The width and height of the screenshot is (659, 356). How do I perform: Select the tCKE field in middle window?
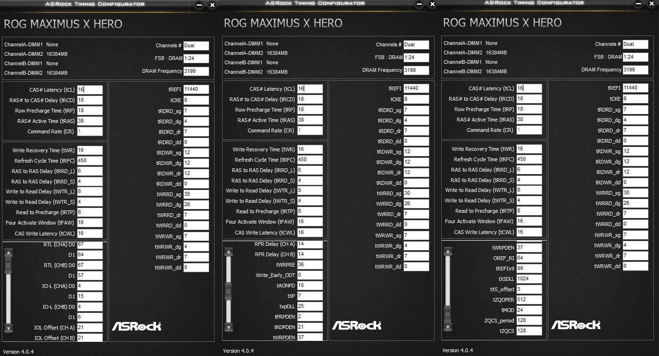pos(416,99)
